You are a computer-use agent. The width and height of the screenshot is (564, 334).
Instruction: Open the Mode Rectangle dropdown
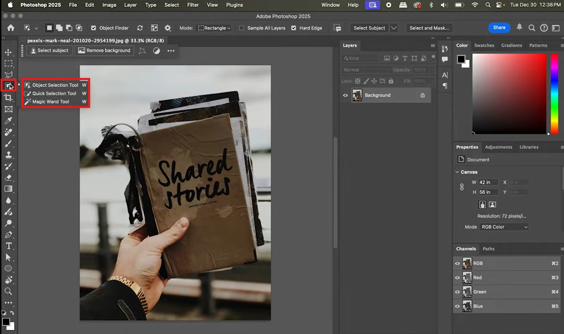(x=214, y=28)
